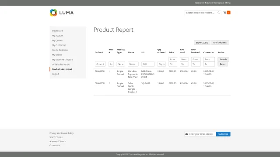
Task: Click Sales Quote Sample Product 1 name
Action: click(132, 88)
